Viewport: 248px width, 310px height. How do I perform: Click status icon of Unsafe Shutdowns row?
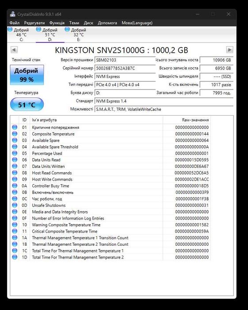15,205
